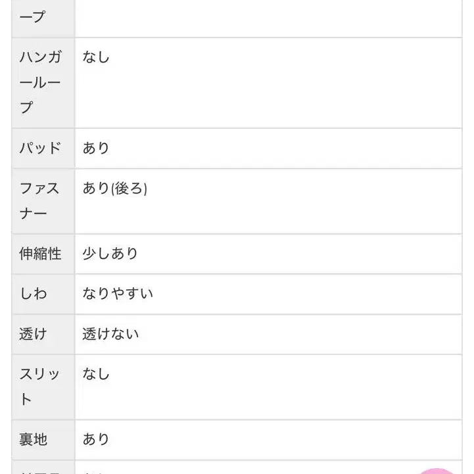Click the あり(後ろ) fastener value
474x474 pixels.
[115, 188]
